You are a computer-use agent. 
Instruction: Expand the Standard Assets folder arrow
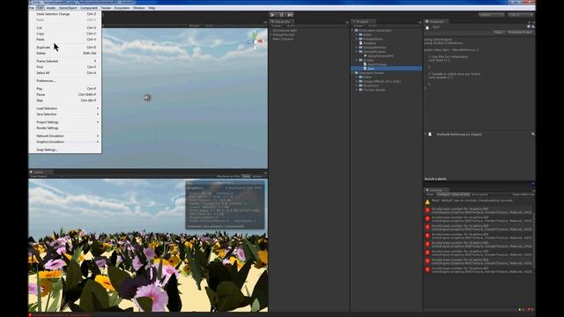tap(352, 72)
